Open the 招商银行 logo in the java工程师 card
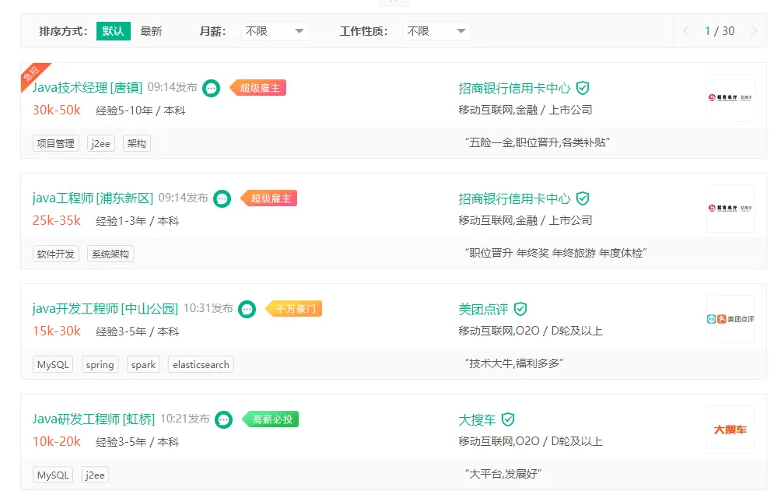Viewport: 781px width, 498px height. coord(730,209)
